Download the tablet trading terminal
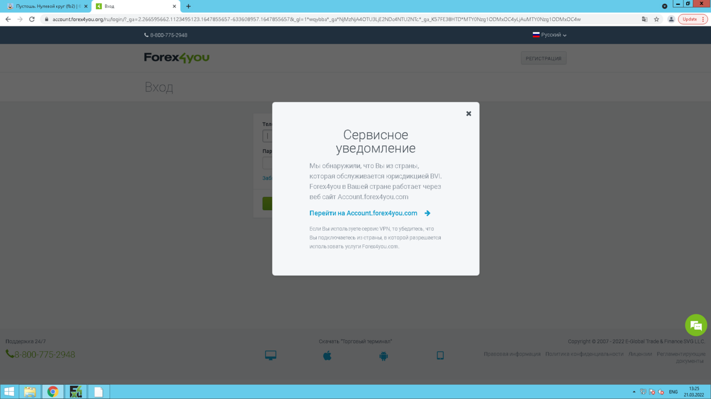The image size is (711, 399). (440, 356)
